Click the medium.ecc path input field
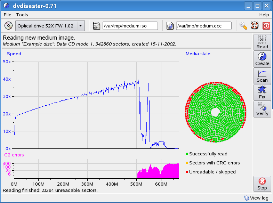This screenshot has height=203, width=273. click(x=203, y=26)
